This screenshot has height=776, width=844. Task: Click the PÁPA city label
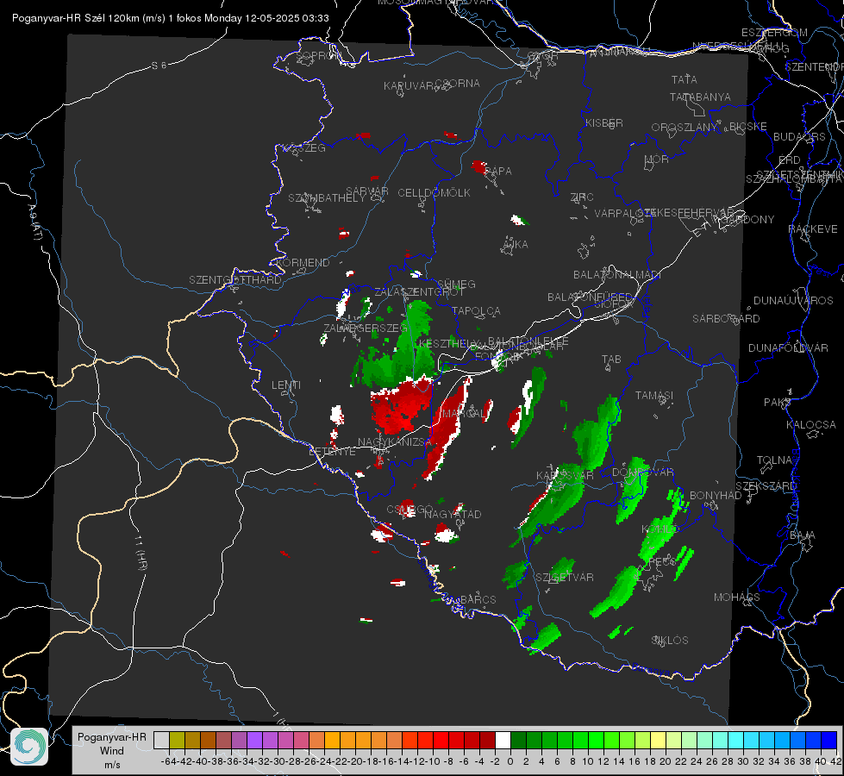[x=498, y=171]
